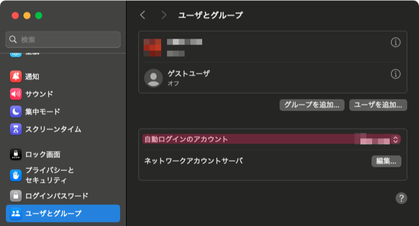419x226 pixels.
Task: Open サウンド settings in sidebar
Action: pos(63,94)
